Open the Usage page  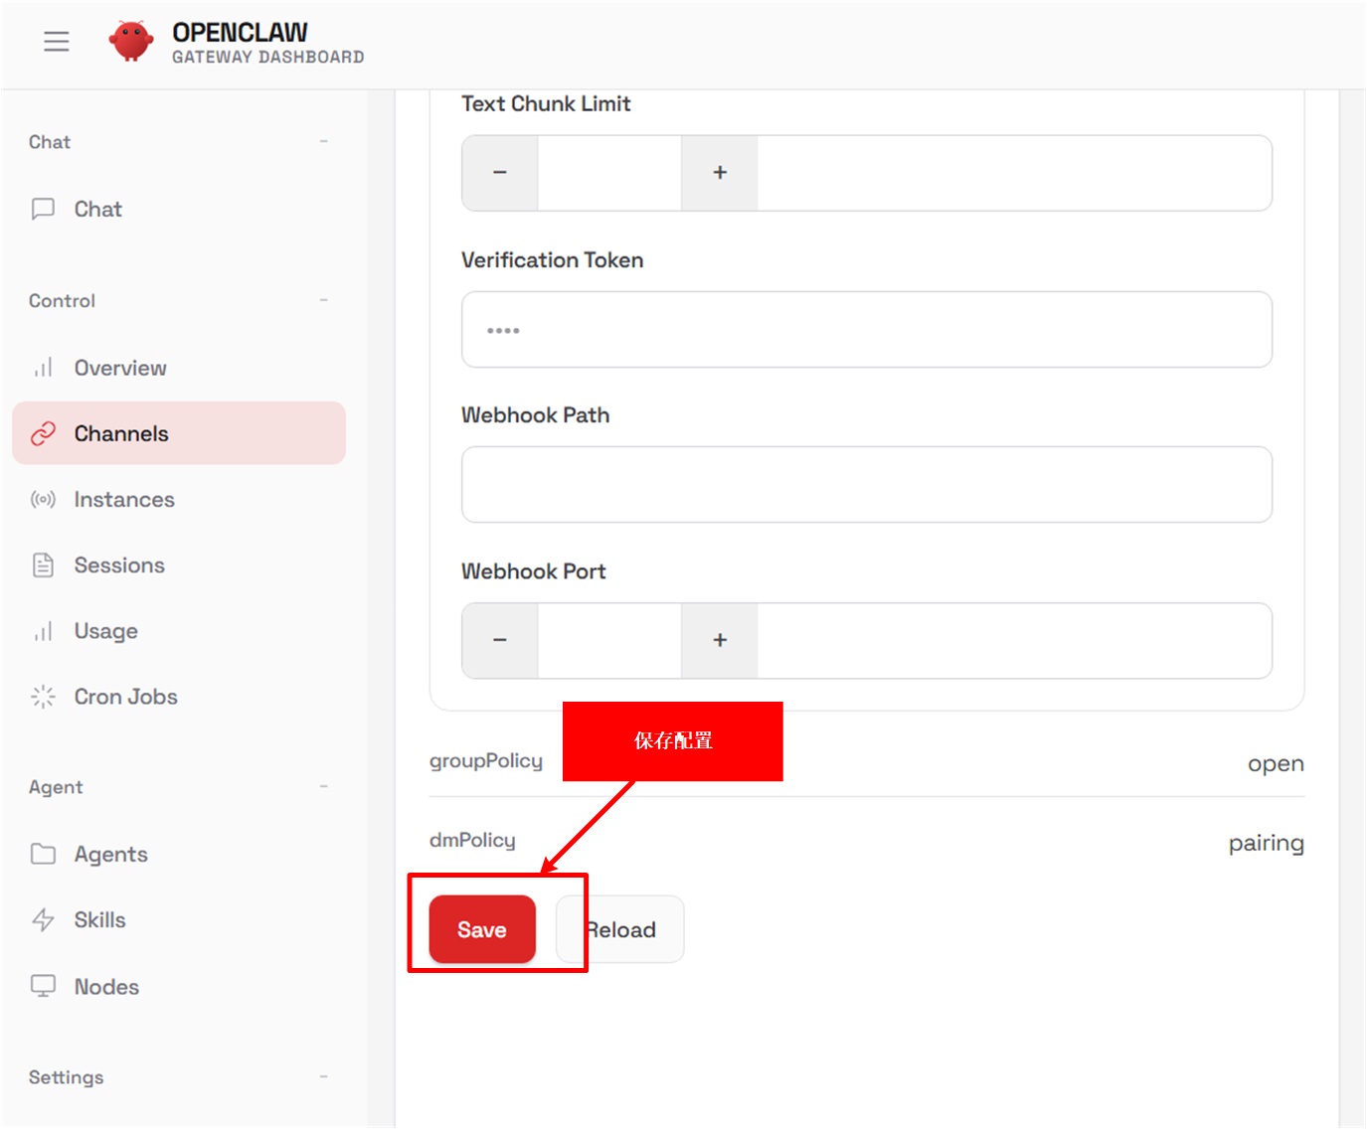[x=105, y=631]
